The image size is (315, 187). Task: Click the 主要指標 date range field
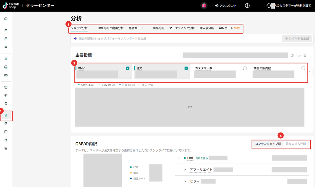coord(235,55)
